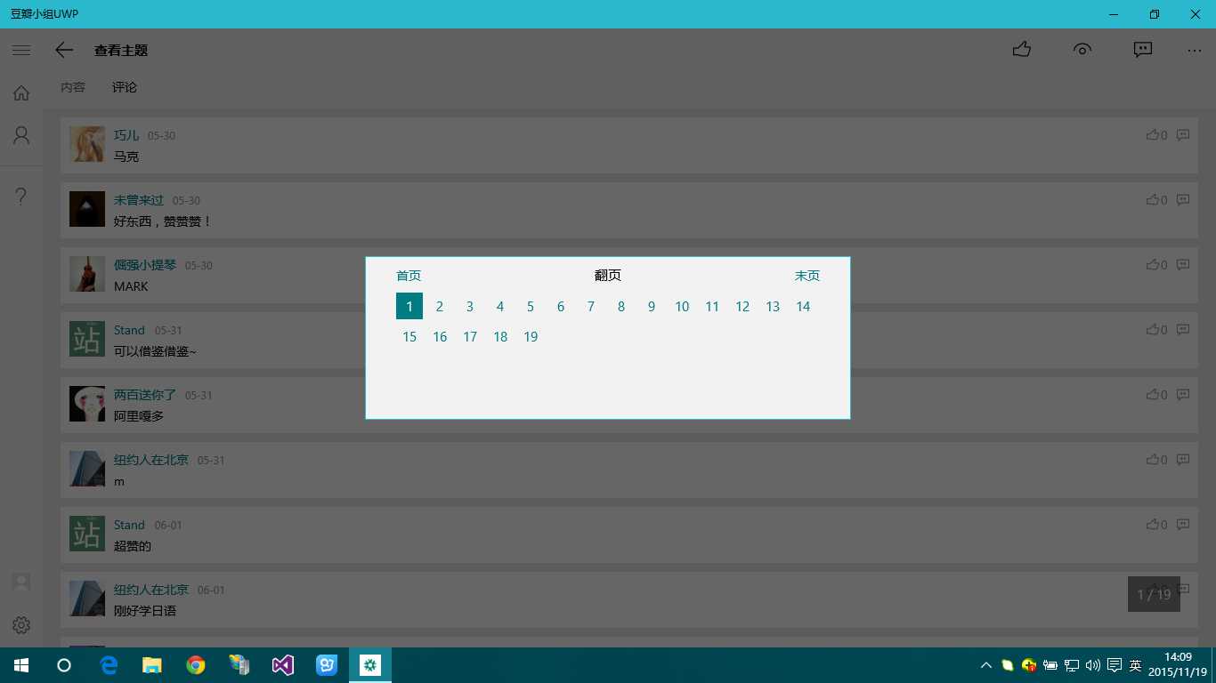1216x683 pixels.
Task: Select page 19 in the pager
Action: click(531, 336)
